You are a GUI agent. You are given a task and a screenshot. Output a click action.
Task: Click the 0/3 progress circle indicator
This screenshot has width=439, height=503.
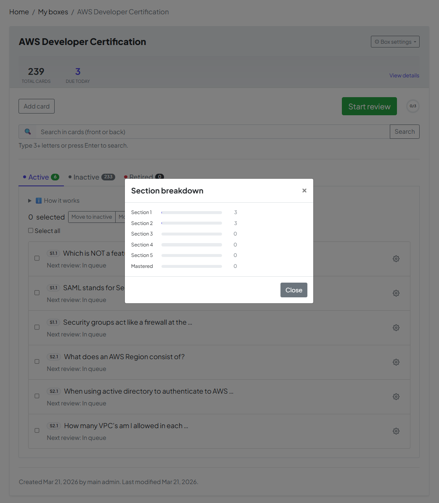pyautogui.click(x=413, y=106)
